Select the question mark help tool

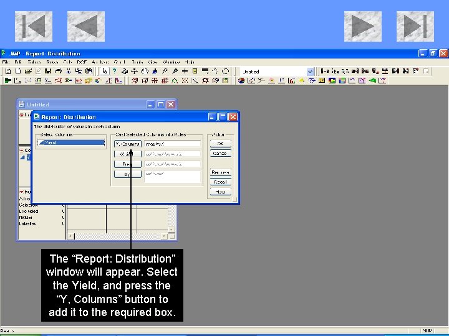pos(114,71)
